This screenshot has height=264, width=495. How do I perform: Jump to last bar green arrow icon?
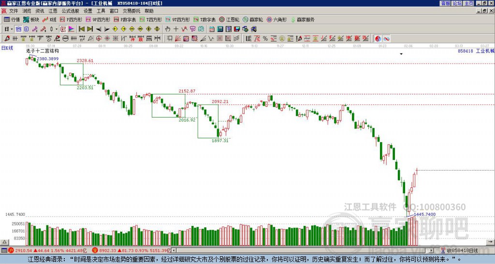90,29
